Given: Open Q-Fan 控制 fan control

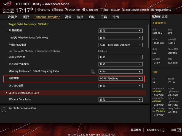Looking at the screenshot, I should (73, 10).
